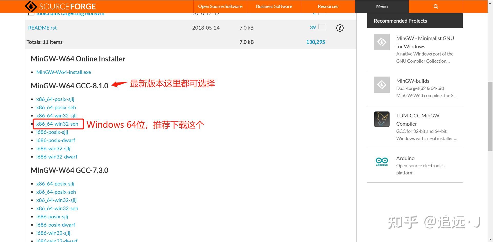Select i686-posix-dwarf under GCC-7.3.0
This screenshot has height=242, width=493.
pyautogui.click(x=56, y=225)
